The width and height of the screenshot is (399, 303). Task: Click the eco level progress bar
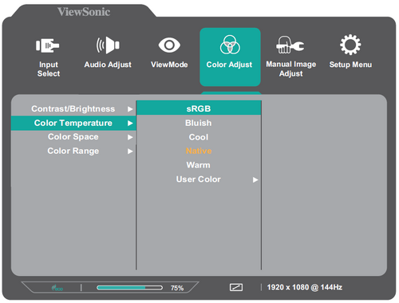(x=129, y=288)
